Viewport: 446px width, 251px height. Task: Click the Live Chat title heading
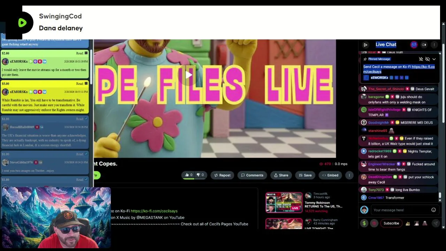point(386,44)
